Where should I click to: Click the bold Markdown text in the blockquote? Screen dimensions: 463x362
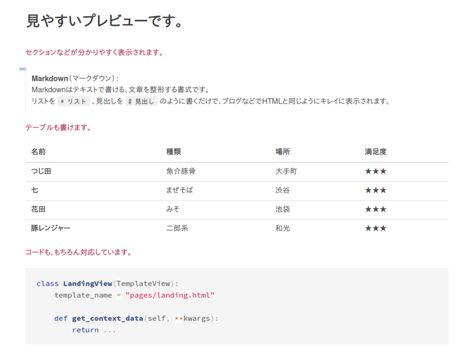pos(50,80)
